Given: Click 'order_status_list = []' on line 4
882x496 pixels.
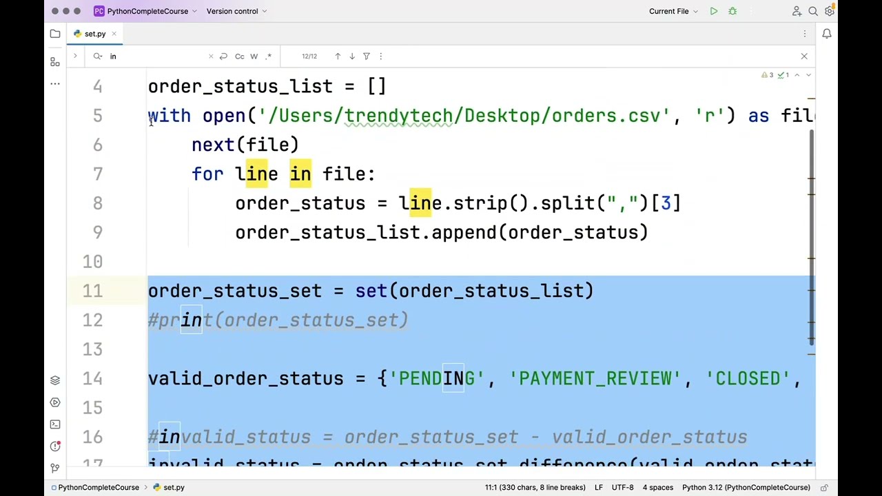Looking at the screenshot, I should [x=267, y=86].
